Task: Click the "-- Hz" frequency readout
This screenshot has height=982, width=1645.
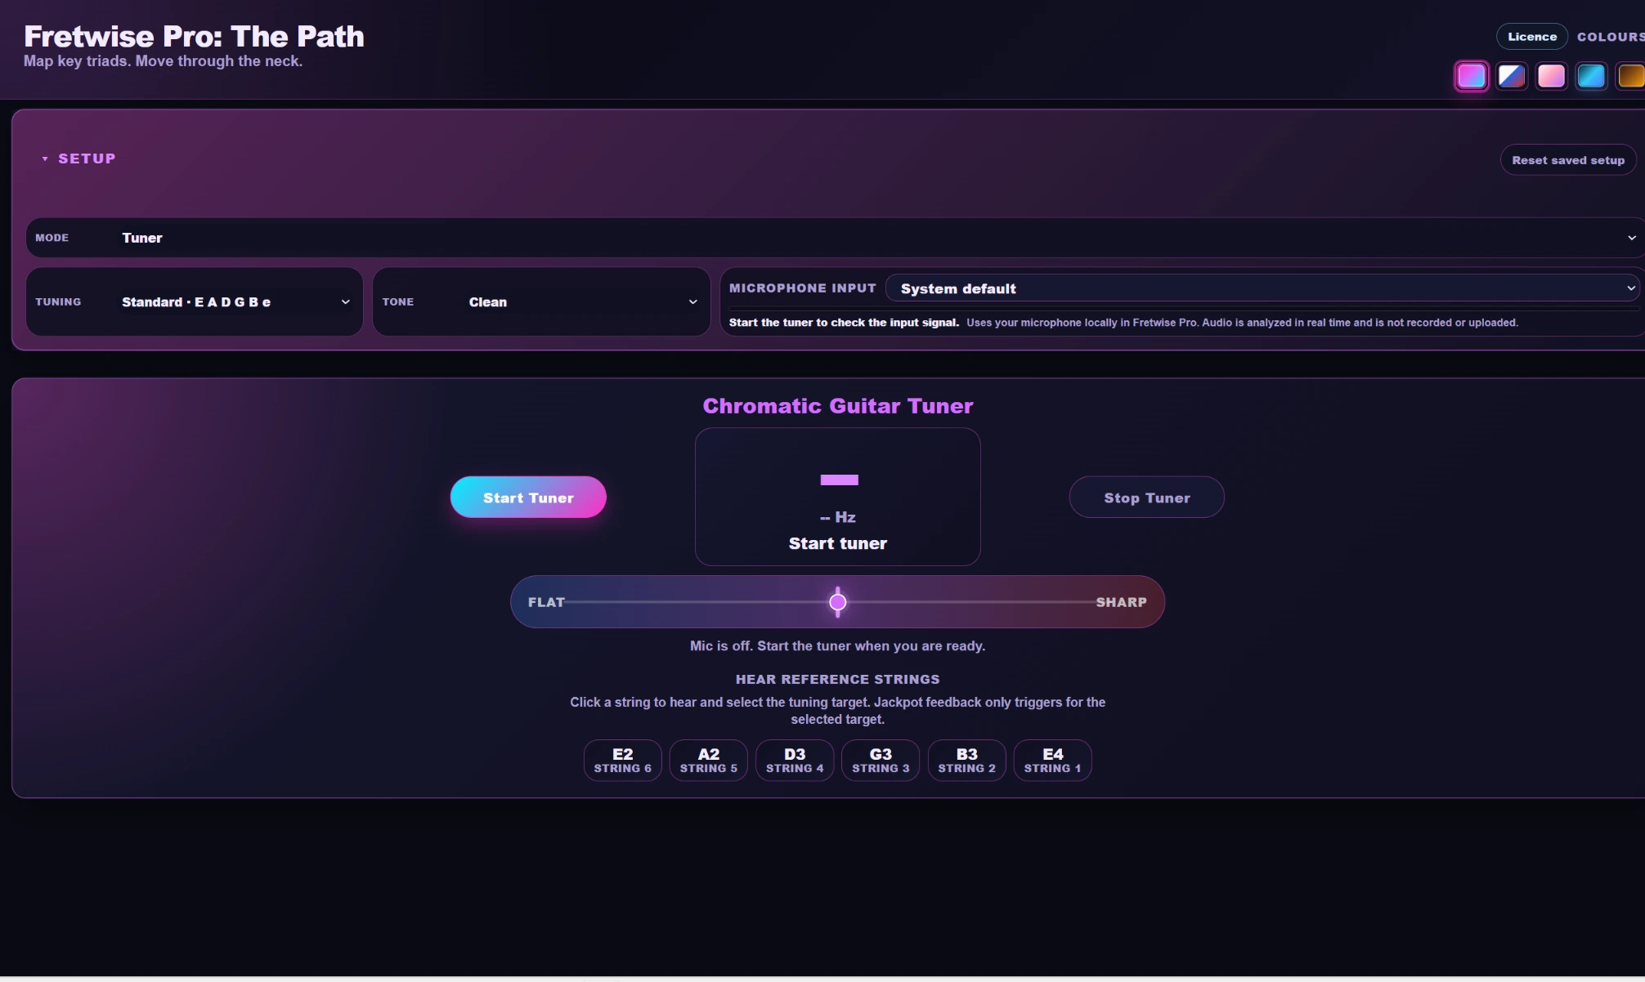Action: 838,517
